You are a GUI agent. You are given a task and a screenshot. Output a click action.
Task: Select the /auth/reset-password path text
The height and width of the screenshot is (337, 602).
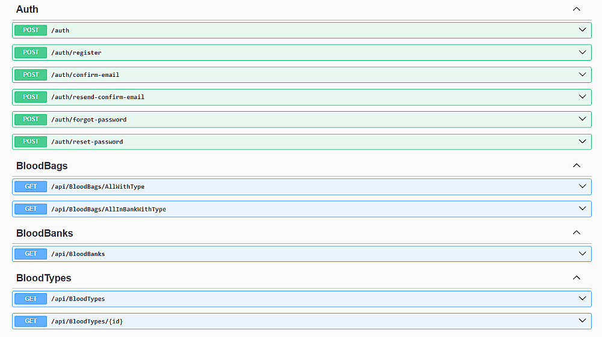(87, 142)
